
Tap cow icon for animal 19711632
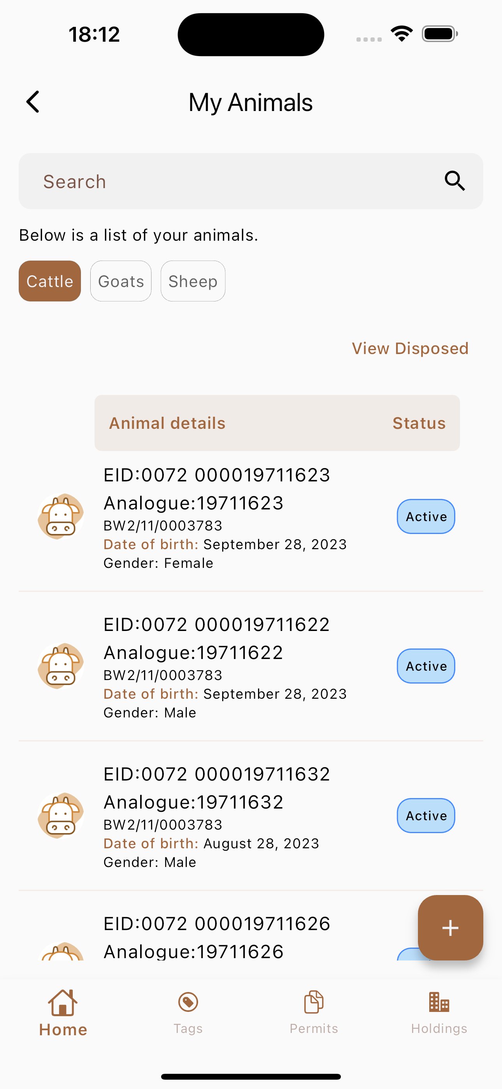pyautogui.click(x=61, y=816)
